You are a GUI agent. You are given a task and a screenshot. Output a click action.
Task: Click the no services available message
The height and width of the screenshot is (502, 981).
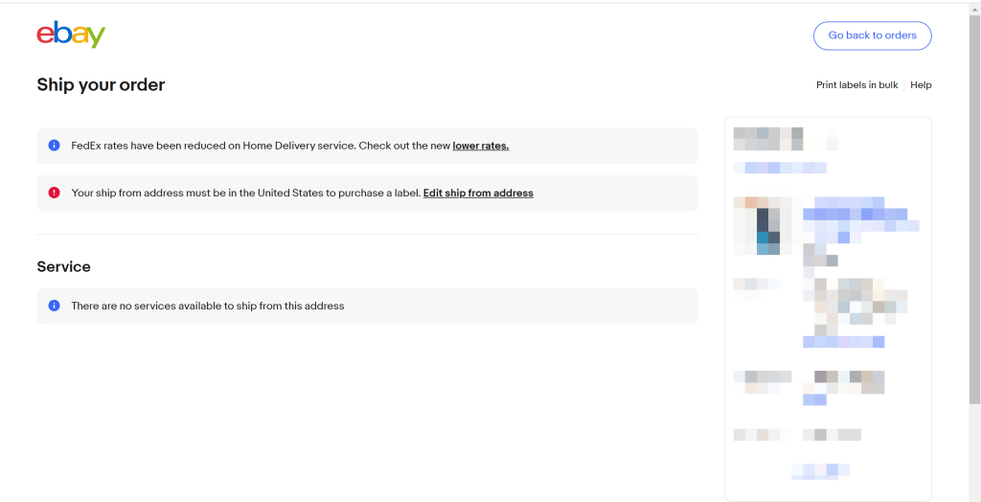click(x=208, y=306)
